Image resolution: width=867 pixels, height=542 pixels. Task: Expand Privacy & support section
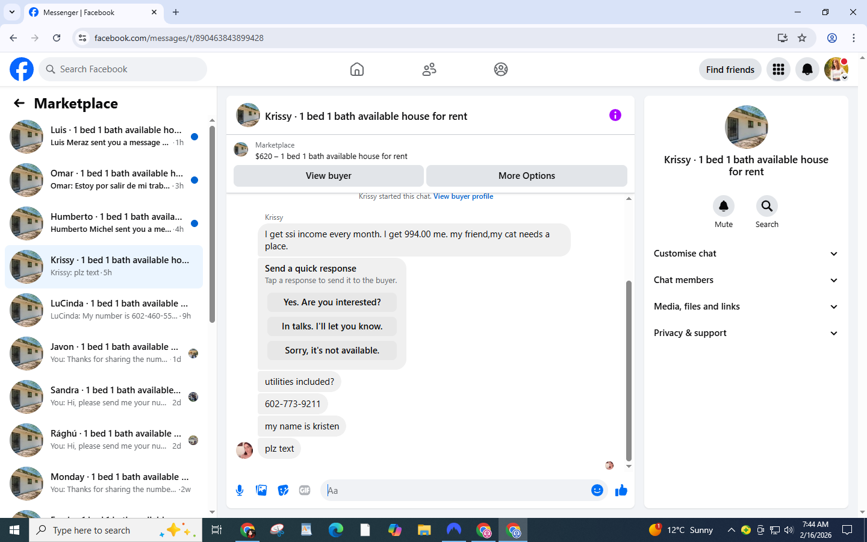coord(746,333)
